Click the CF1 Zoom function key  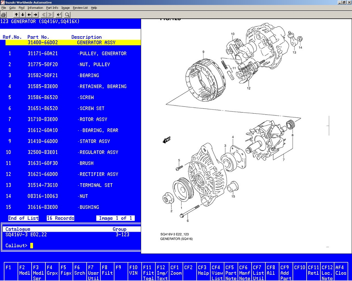(176, 271)
